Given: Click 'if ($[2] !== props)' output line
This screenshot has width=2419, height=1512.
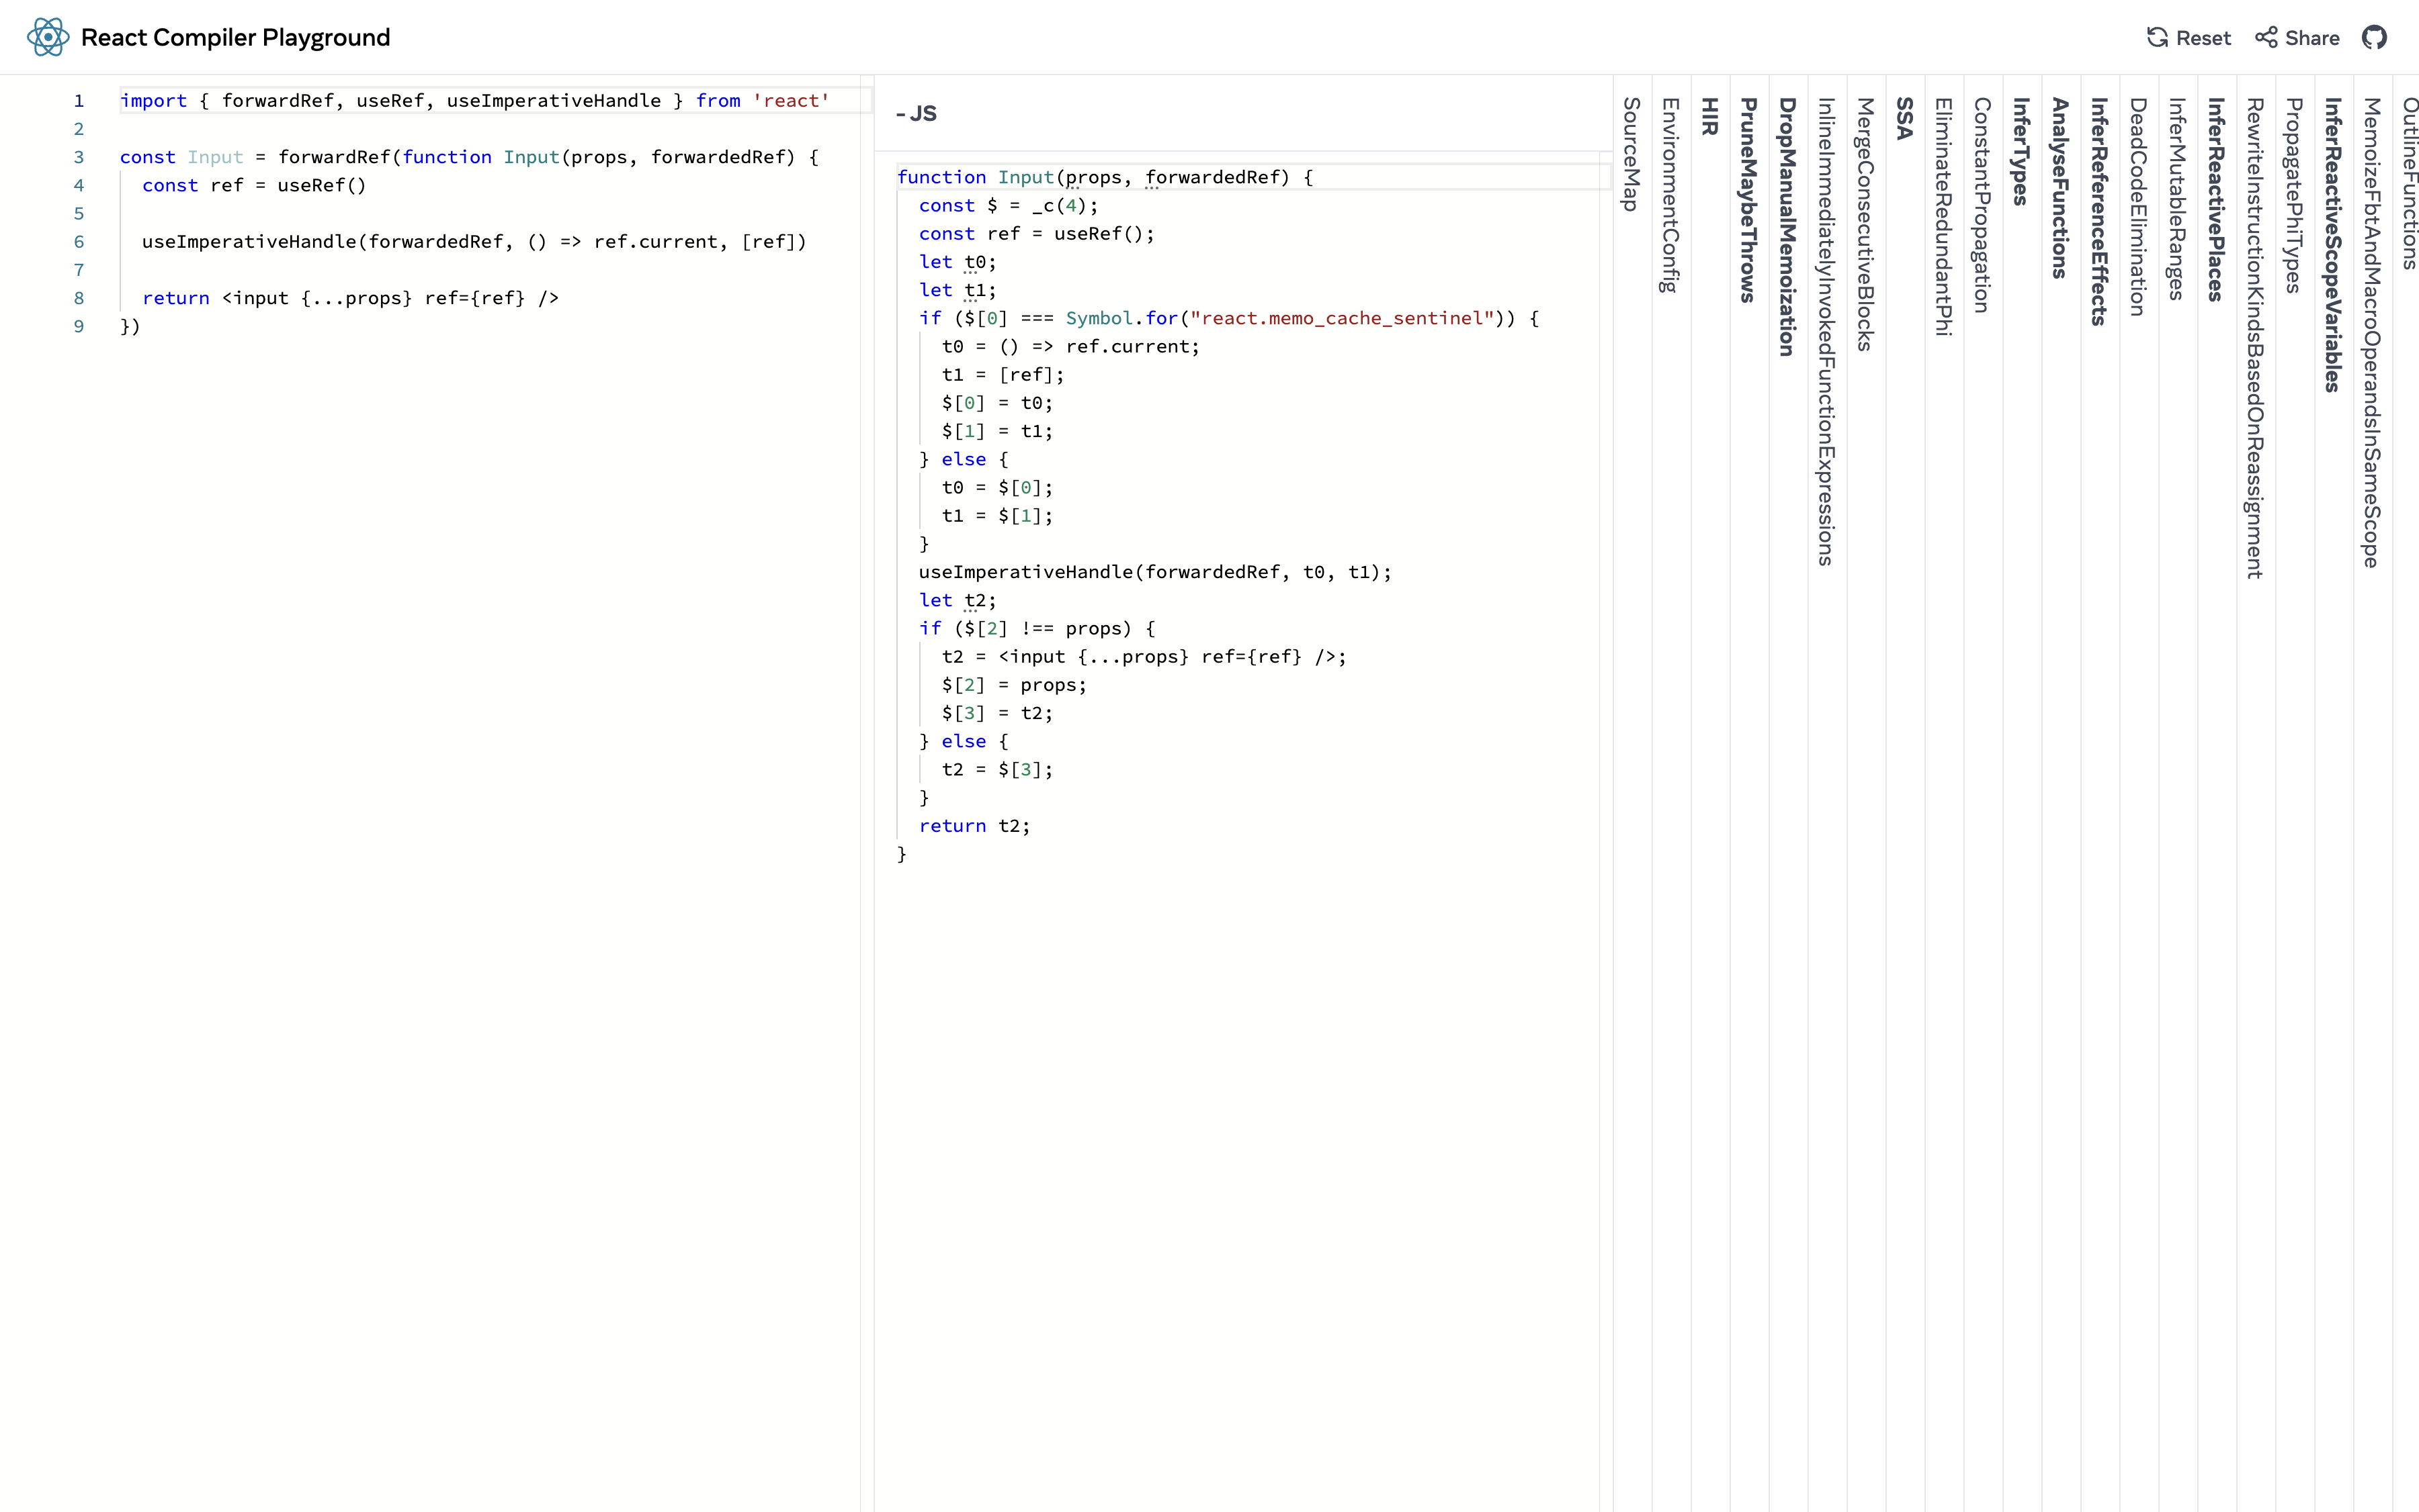Looking at the screenshot, I should click(x=1037, y=629).
